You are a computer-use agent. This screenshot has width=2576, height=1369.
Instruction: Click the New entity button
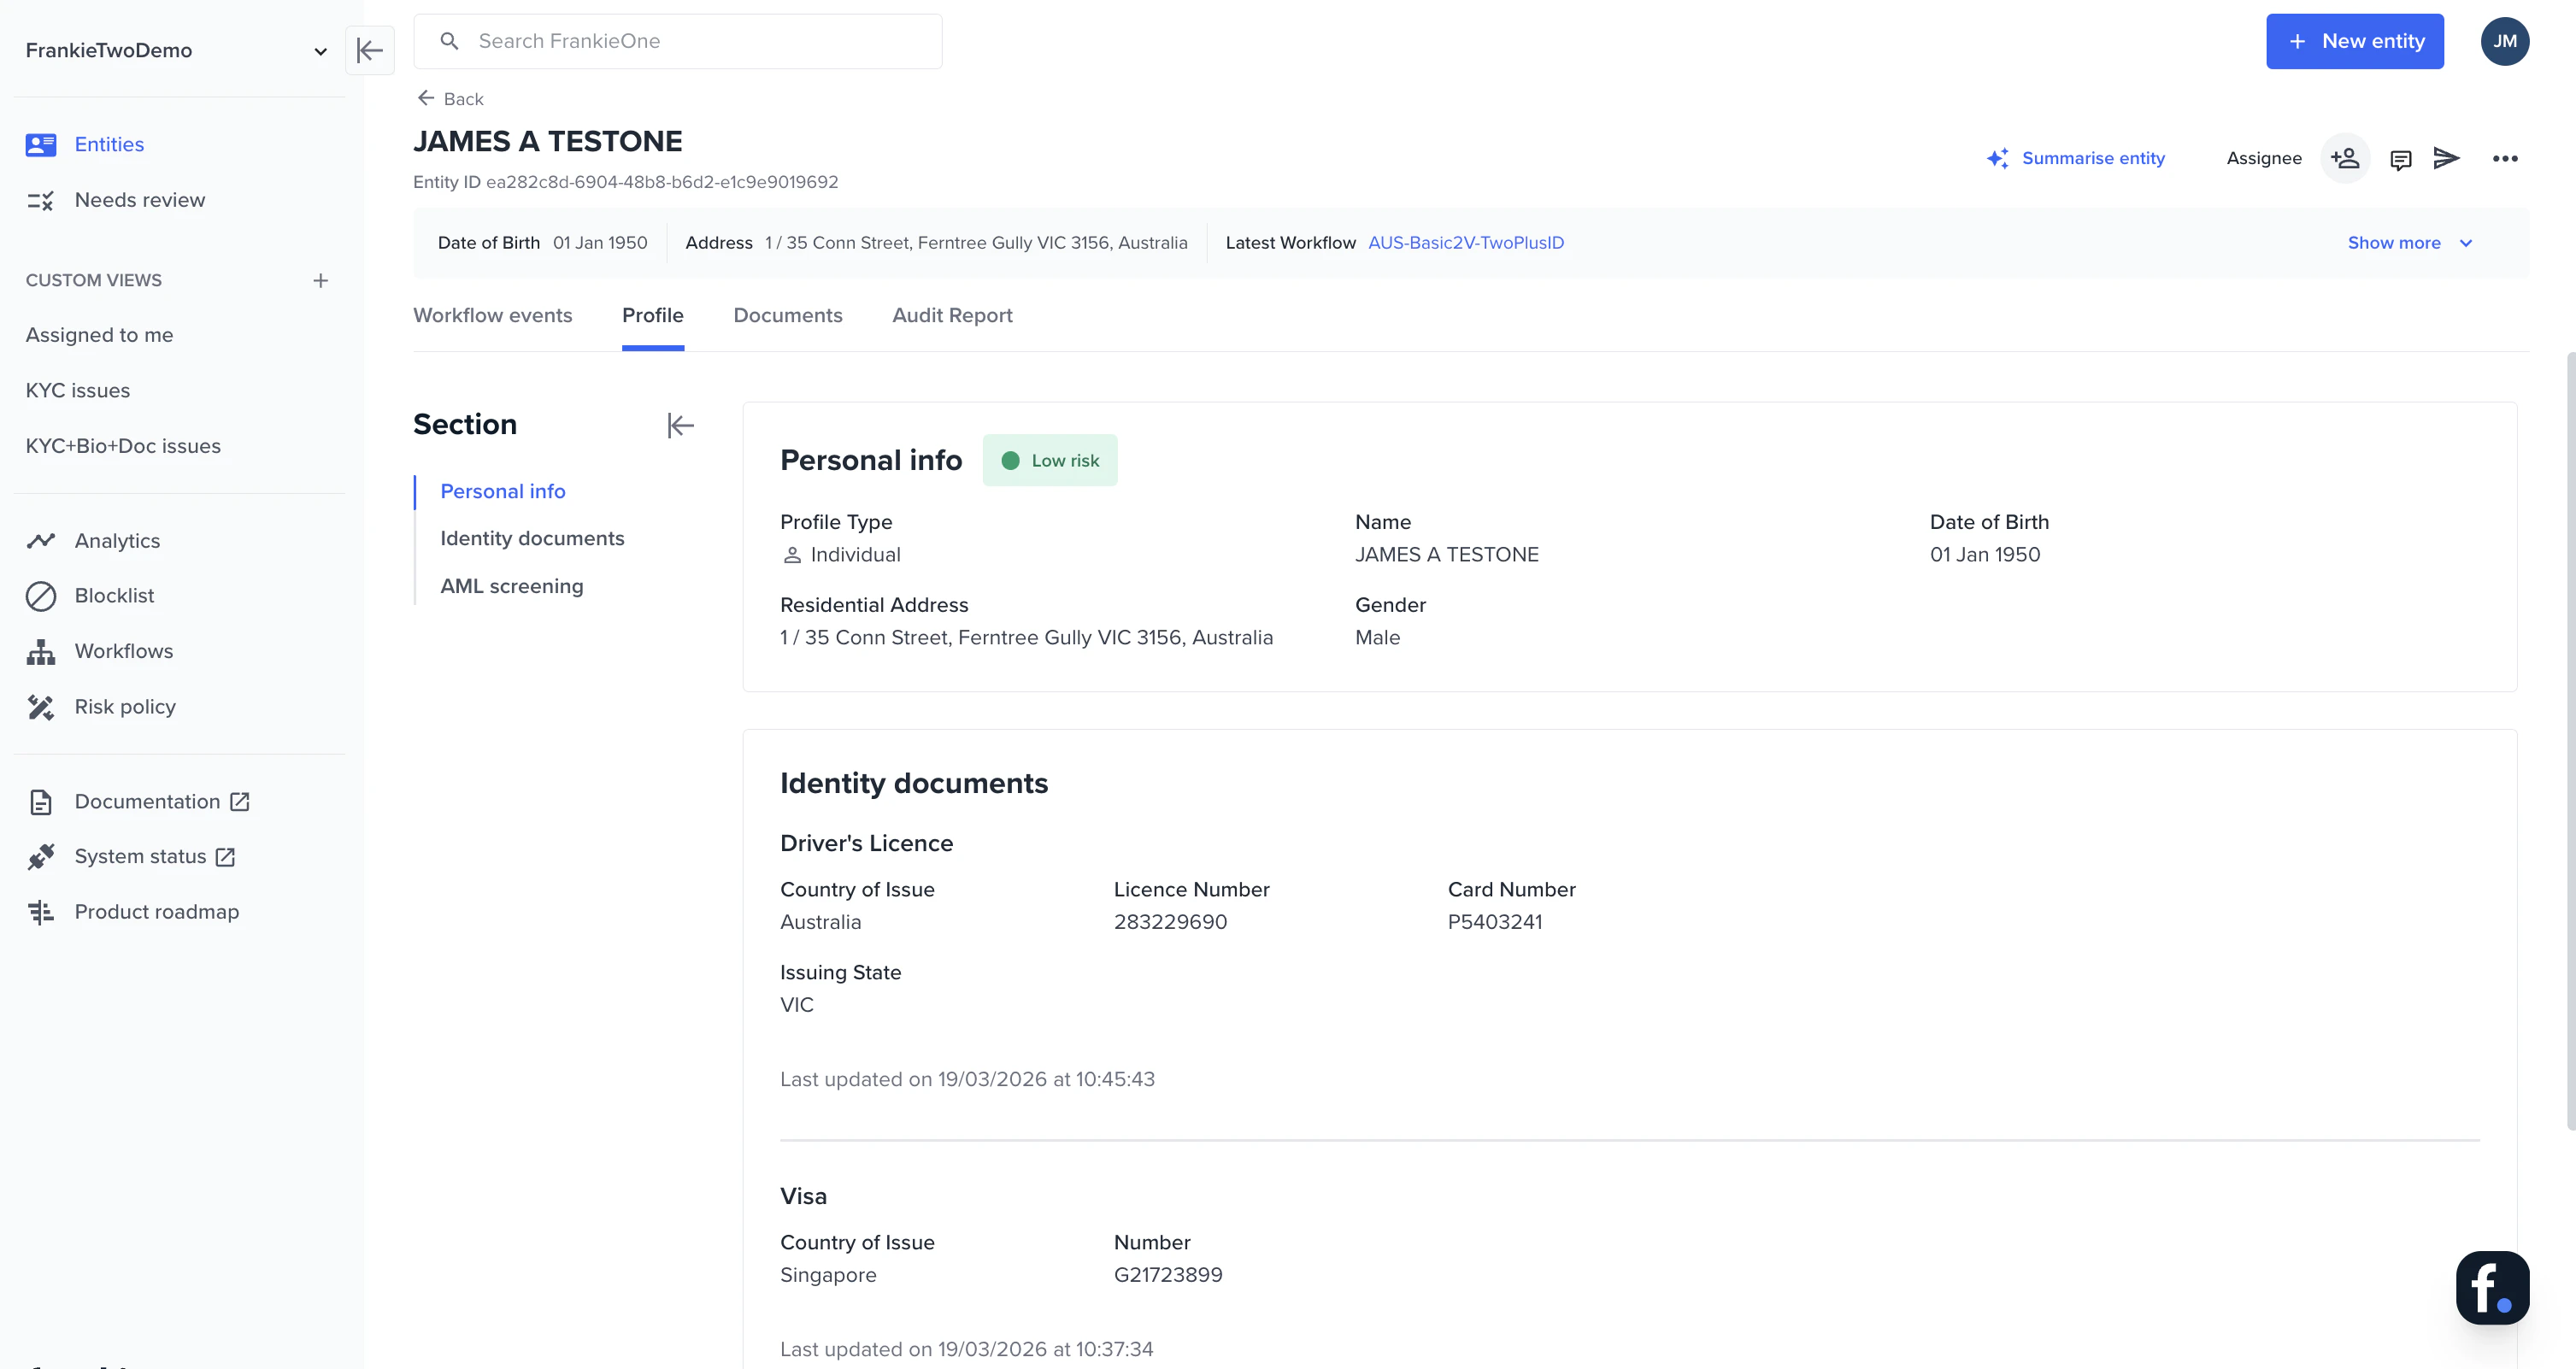[2354, 41]
